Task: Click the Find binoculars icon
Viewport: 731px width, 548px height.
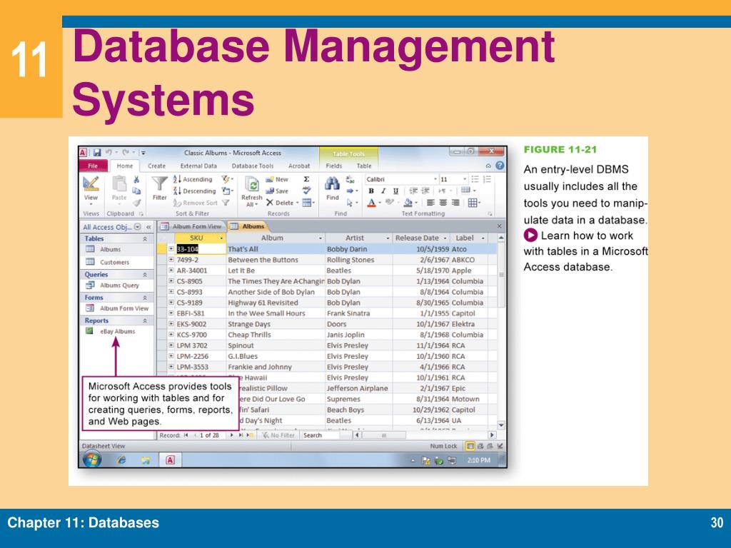Action: 332,183
